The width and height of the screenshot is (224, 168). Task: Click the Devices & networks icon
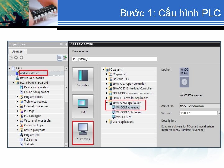pos(17,78)
